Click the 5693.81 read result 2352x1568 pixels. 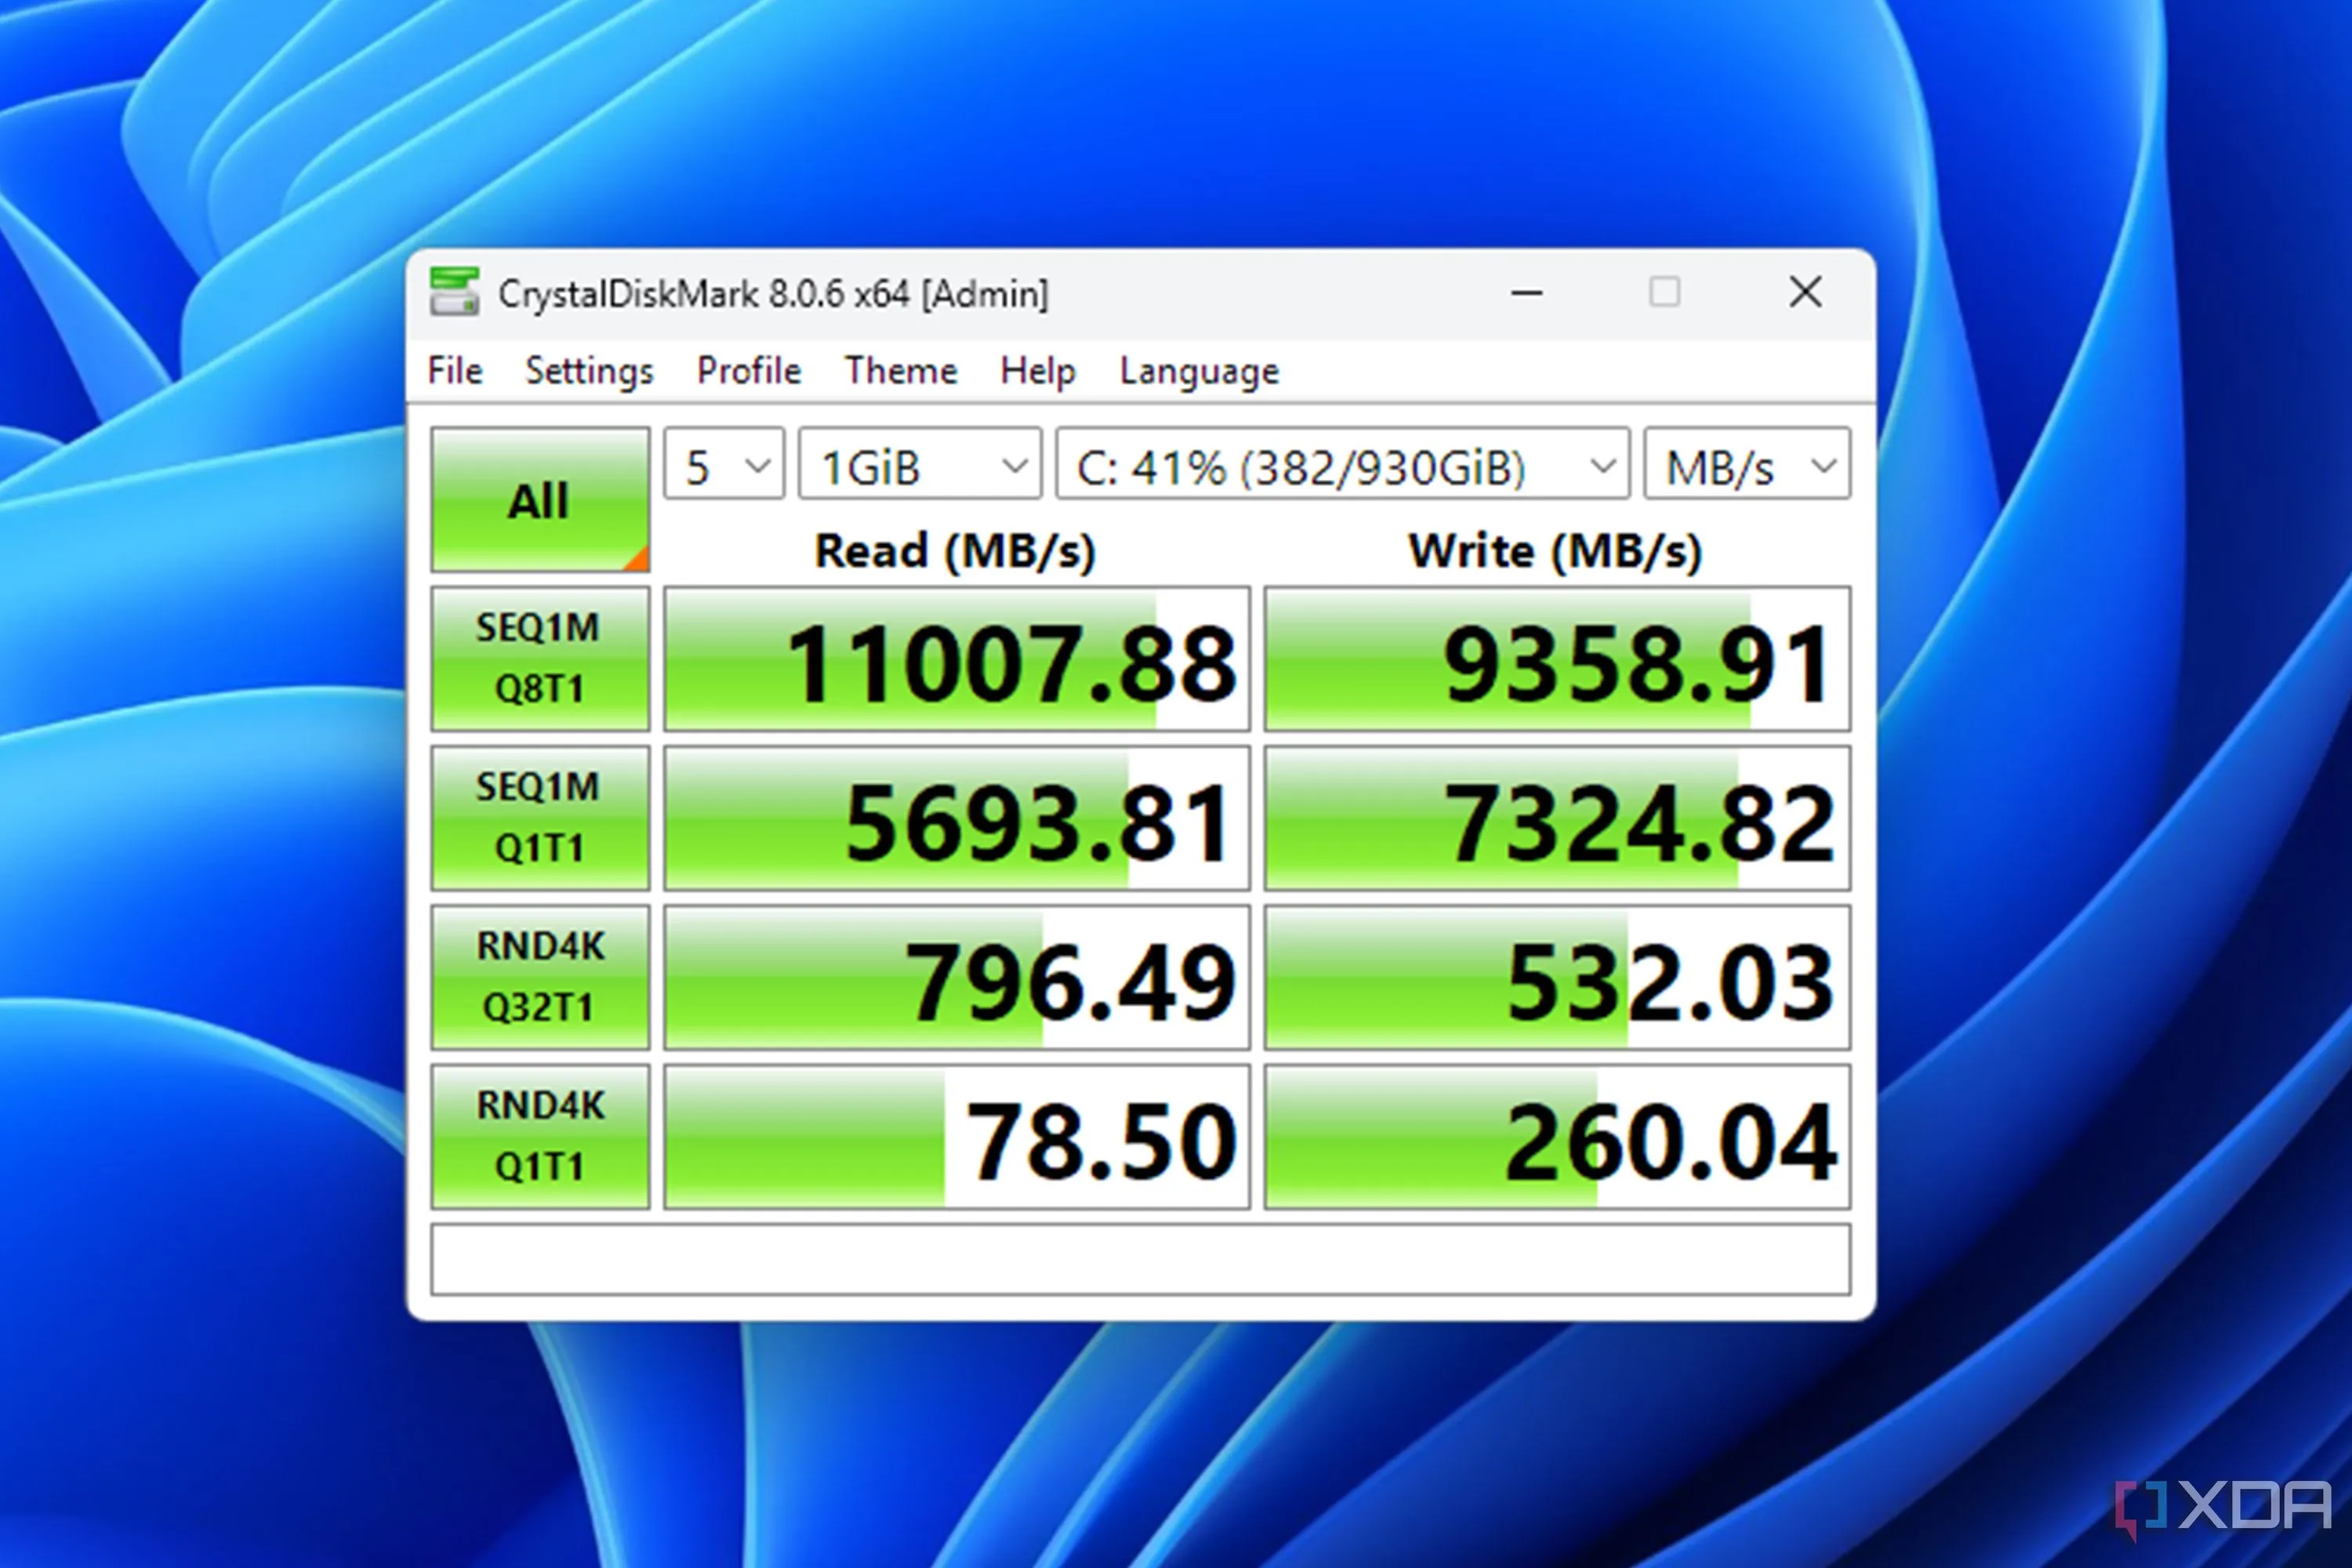(x=957, y=817)
